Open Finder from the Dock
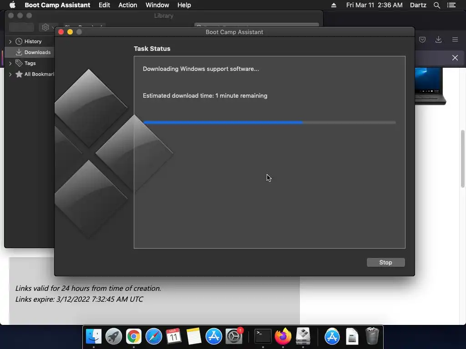This screenshot has height=349, width=466. (94, 336)
